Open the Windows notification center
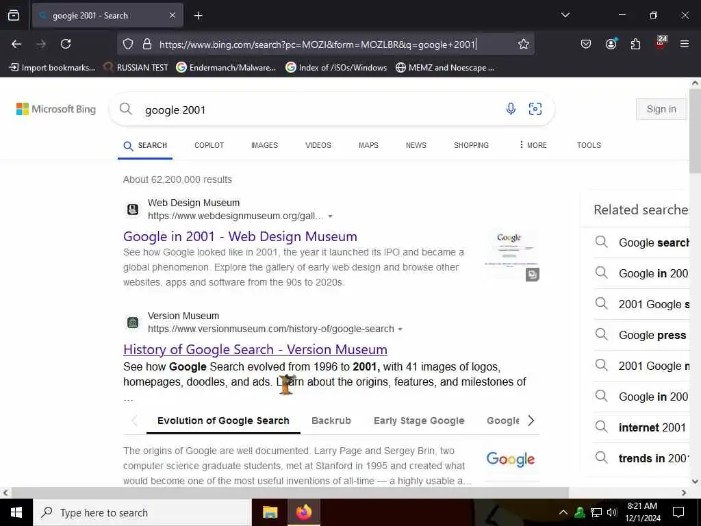The image size is (701, 526). tap(678, 512)
